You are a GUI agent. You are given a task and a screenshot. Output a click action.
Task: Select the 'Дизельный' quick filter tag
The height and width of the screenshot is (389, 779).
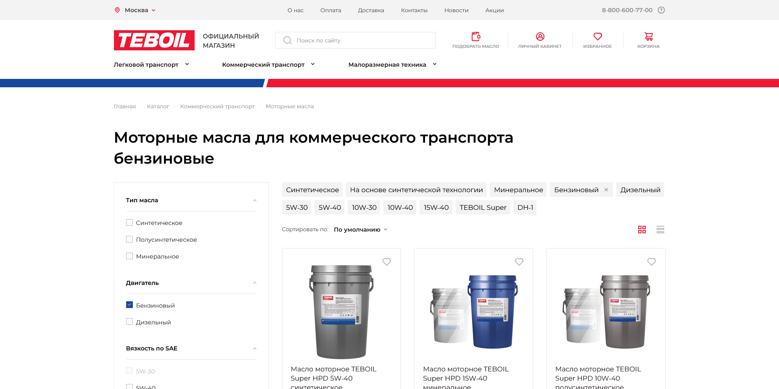640,190
